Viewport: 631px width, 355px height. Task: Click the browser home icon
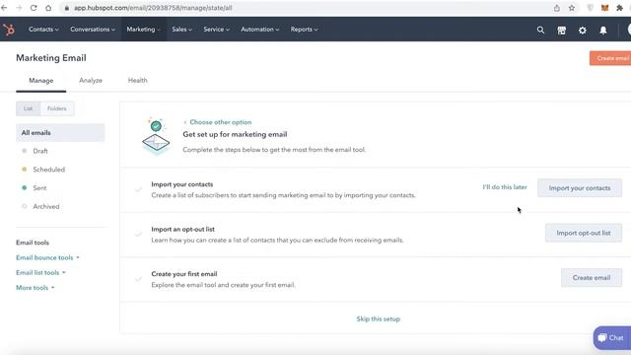[x=48, y=8]
